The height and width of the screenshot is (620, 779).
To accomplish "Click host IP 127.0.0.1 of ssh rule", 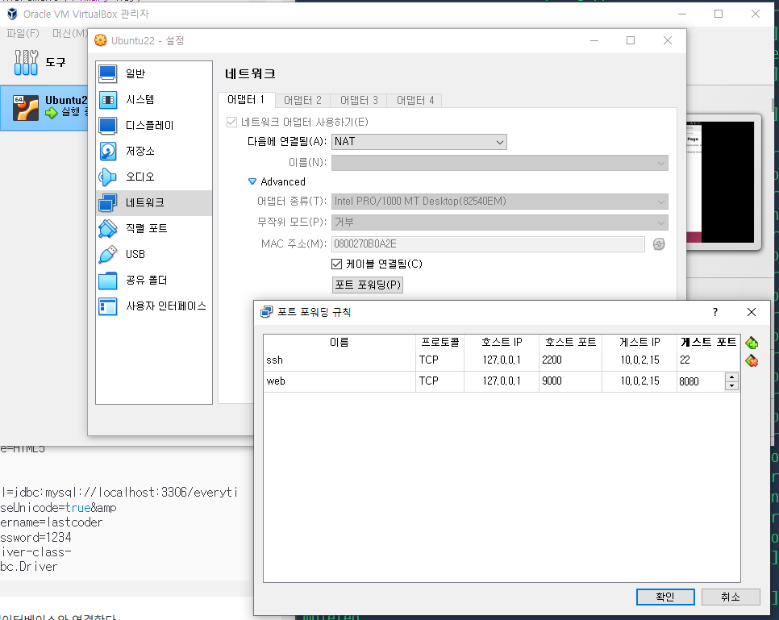I will tap(502, 360).
